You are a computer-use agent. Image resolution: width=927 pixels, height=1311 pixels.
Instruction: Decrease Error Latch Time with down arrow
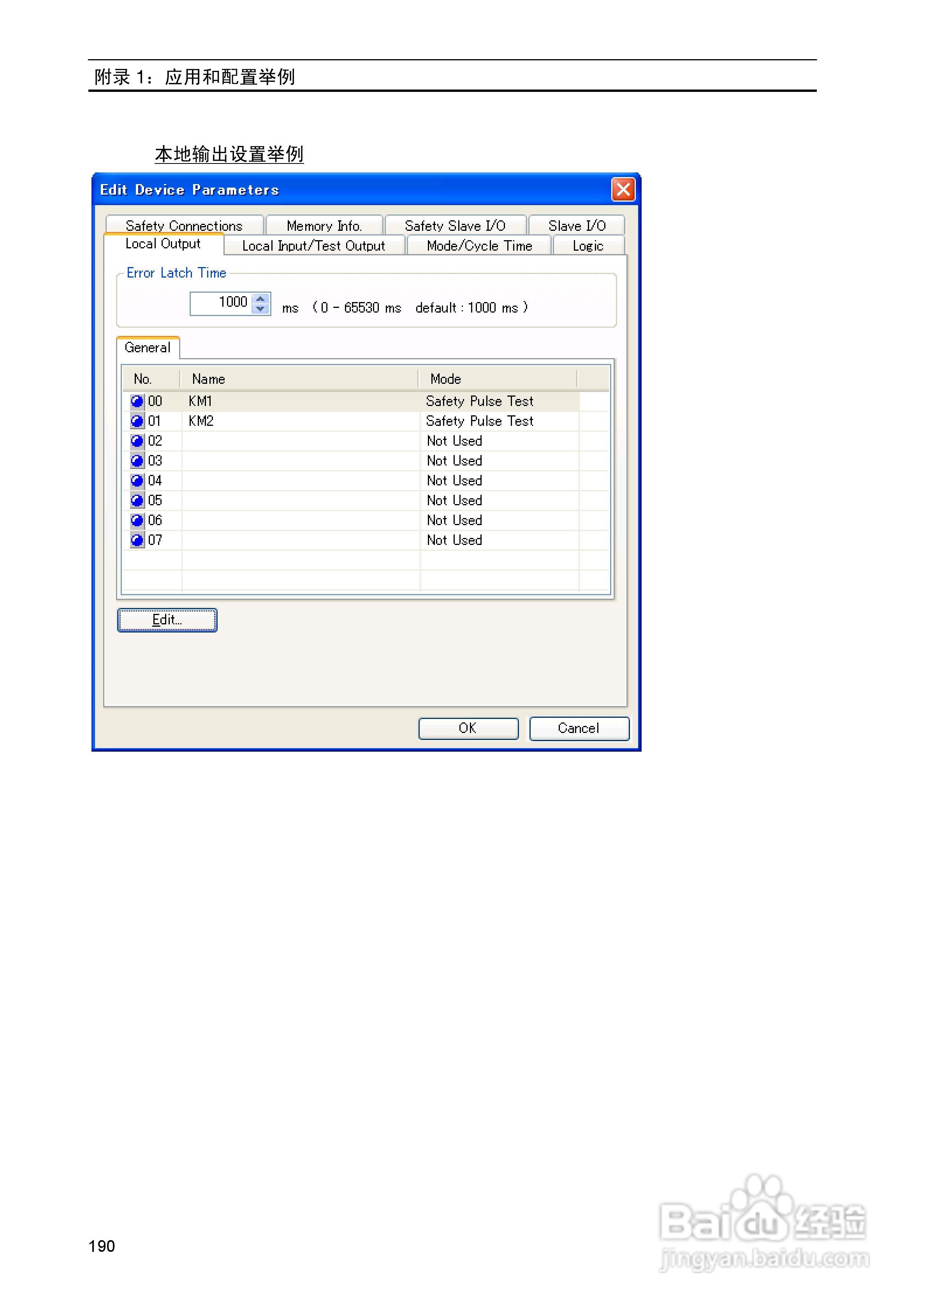coord(261,309)
